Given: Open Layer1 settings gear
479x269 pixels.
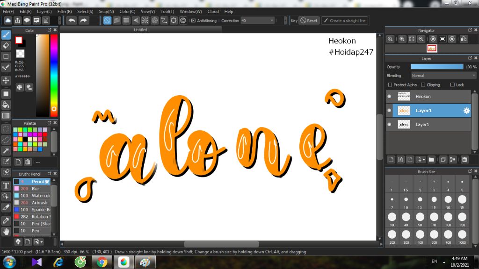Looking at the screenshot, I should (466, 111).
